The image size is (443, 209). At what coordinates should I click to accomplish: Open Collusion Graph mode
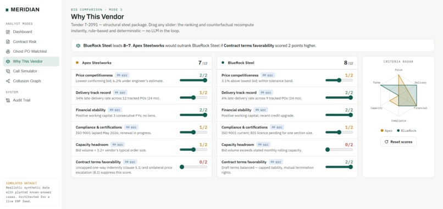31,81
